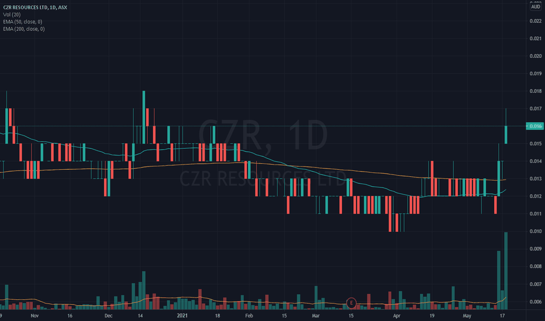Click the 0.011 price axis label
The image size is (545, 321).
tap(535, 214)
